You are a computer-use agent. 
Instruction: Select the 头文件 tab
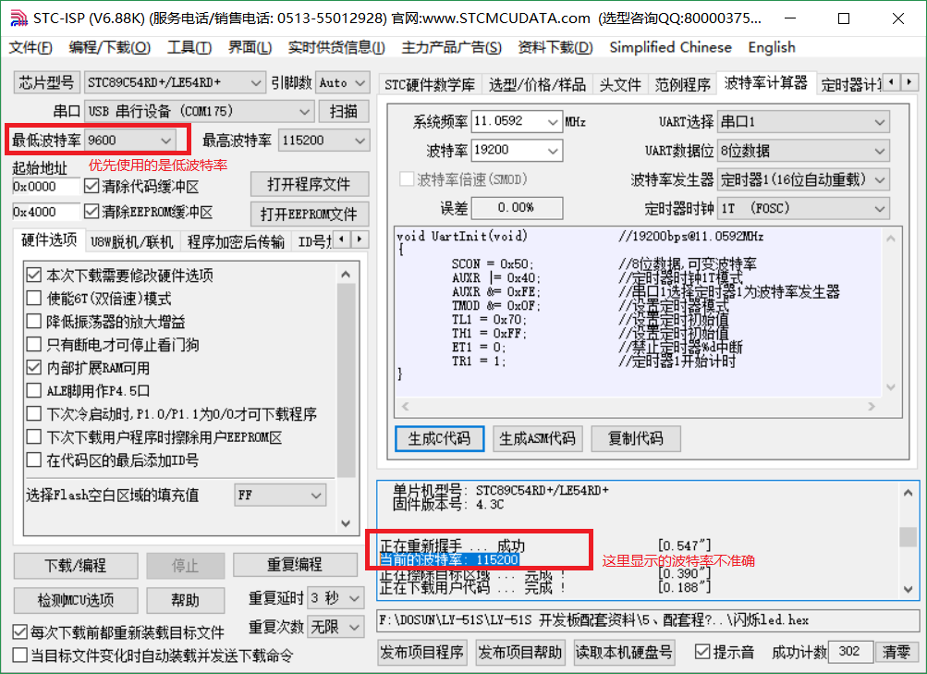pyautogui.click(x=620, y=85)
